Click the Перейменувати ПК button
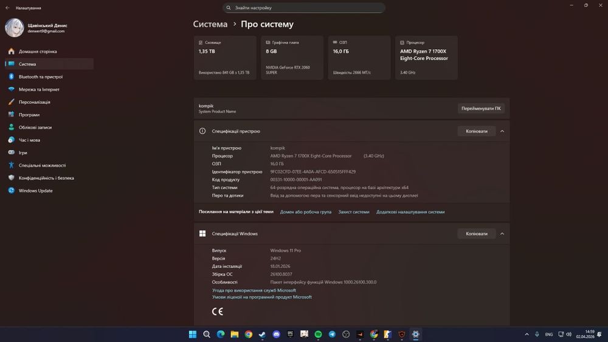 tap(481, 109)
